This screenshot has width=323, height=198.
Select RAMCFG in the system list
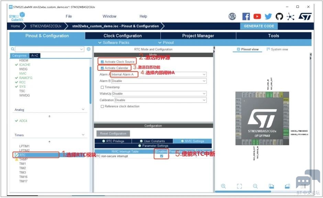click(x=26, y=78)
